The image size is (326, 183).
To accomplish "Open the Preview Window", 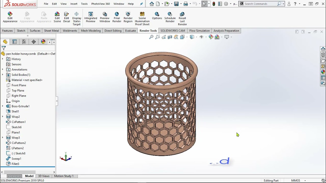I will point(105,17).
